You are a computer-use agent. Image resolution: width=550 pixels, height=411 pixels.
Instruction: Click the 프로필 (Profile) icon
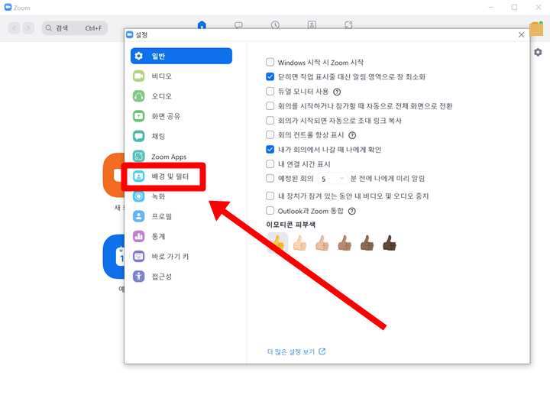click(x=139, y=216)
